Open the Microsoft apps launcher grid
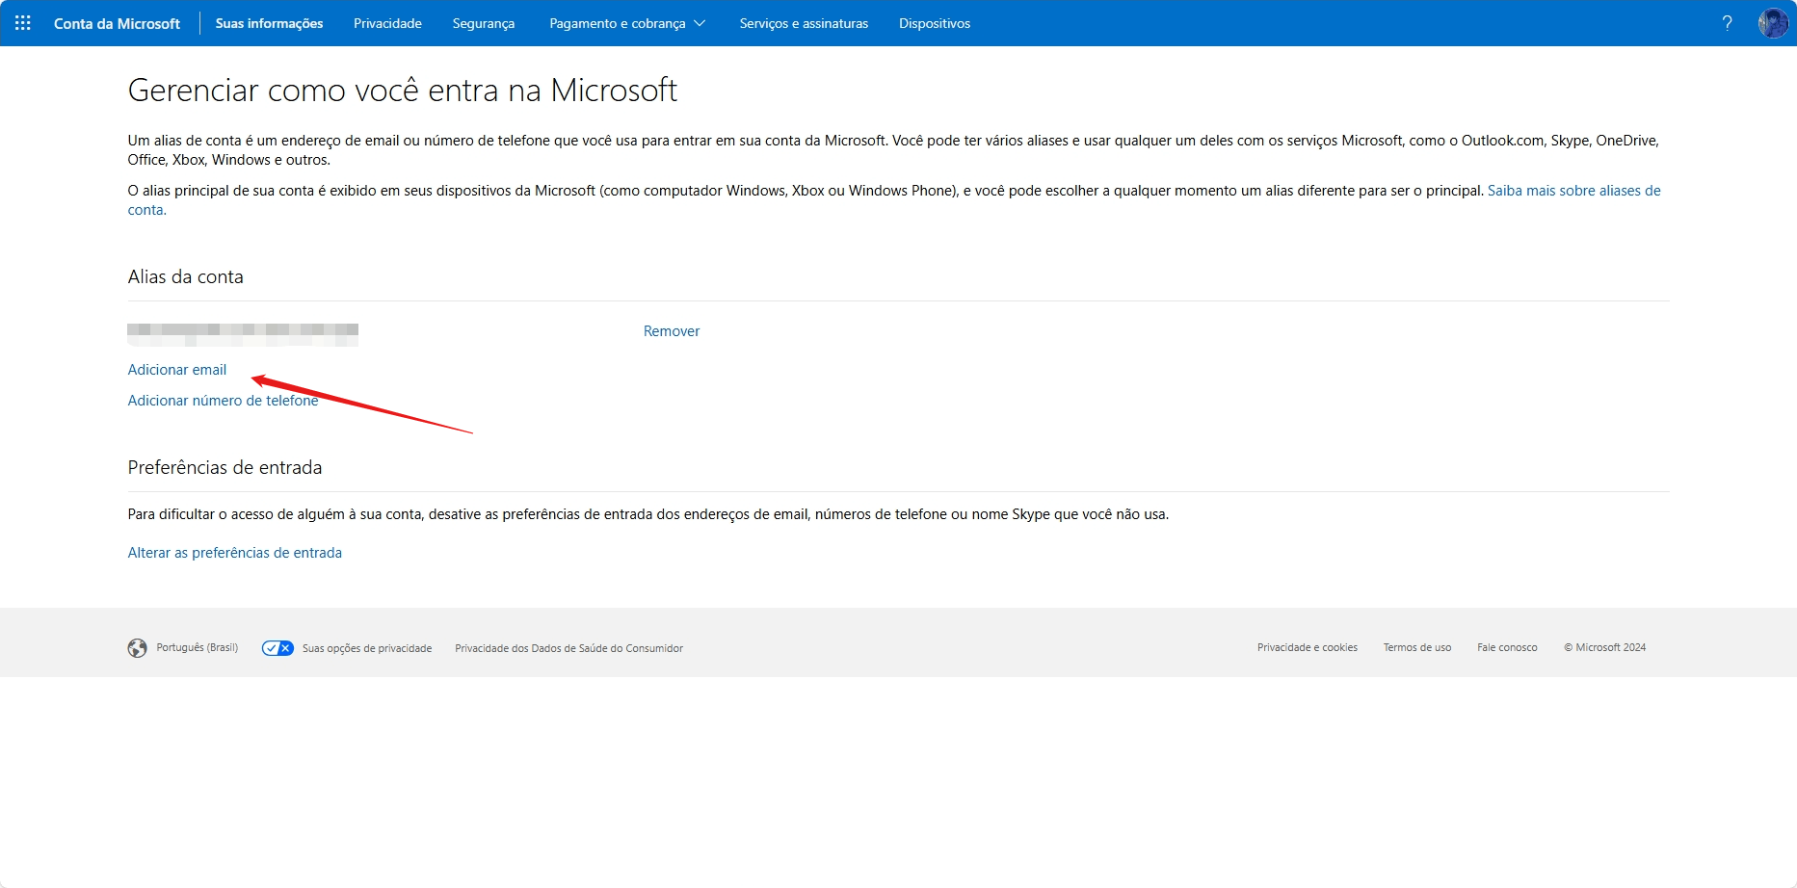The width and height of the screenshot is (1797, 888). click(x=23, y=23)
